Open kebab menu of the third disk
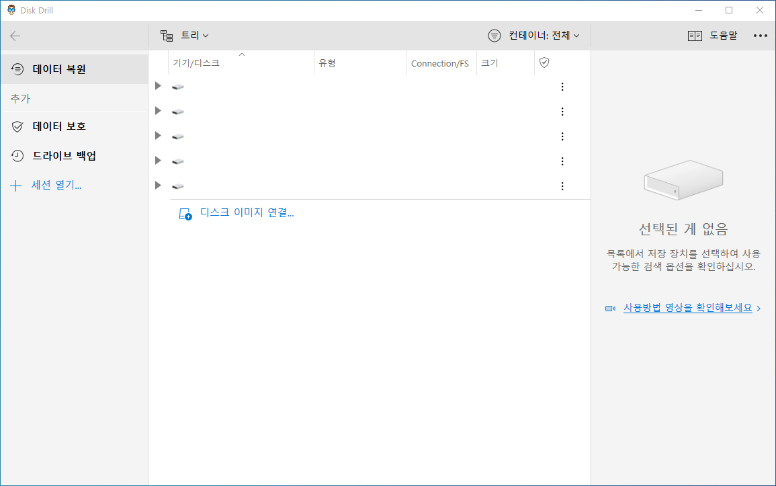This screenshot has width=776, height=486. coord(562,136)
